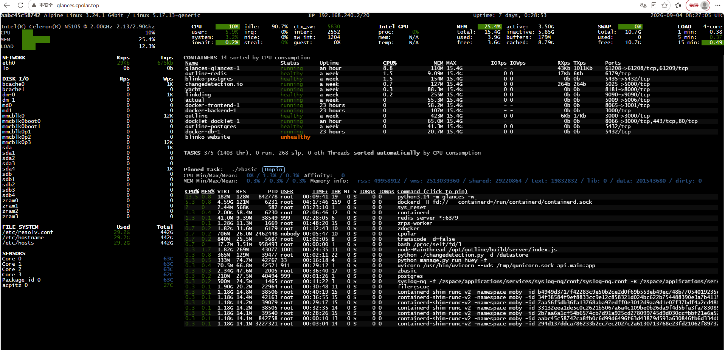
Task: Unpin the pinned zbasic task
Action: (x=273, y=170)
